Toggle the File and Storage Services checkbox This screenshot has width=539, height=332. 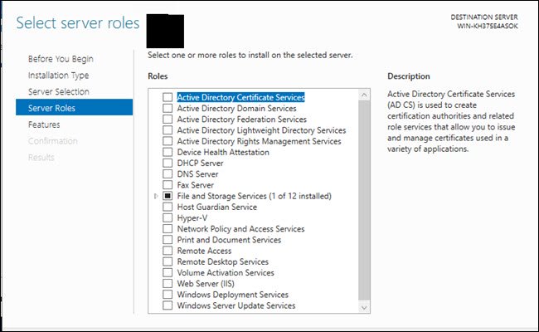click(168, 196)
